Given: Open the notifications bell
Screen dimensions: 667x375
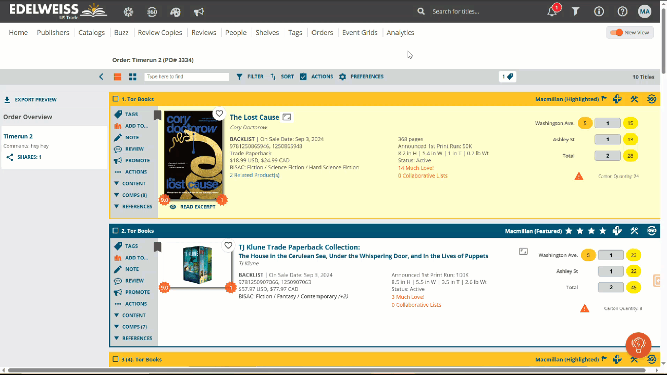Looking at the screenshot, I should coord(552,11).
